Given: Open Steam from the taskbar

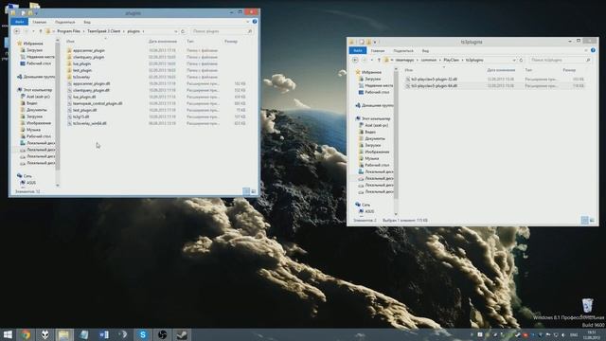Looking at the screenshot, I should pos(182,334).
